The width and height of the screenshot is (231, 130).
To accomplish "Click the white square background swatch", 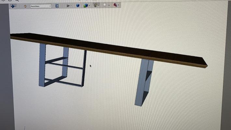I will (105, 5).
